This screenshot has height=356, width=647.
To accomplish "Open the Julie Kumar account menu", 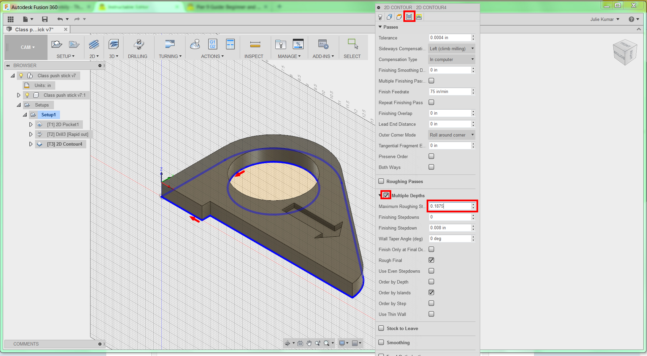I will click(605, 19).
